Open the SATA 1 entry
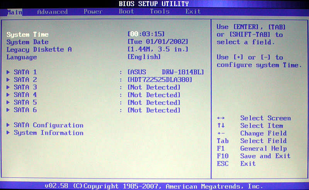Image resolution: width=309 pixels, height=190 pixels. (25, 72)
